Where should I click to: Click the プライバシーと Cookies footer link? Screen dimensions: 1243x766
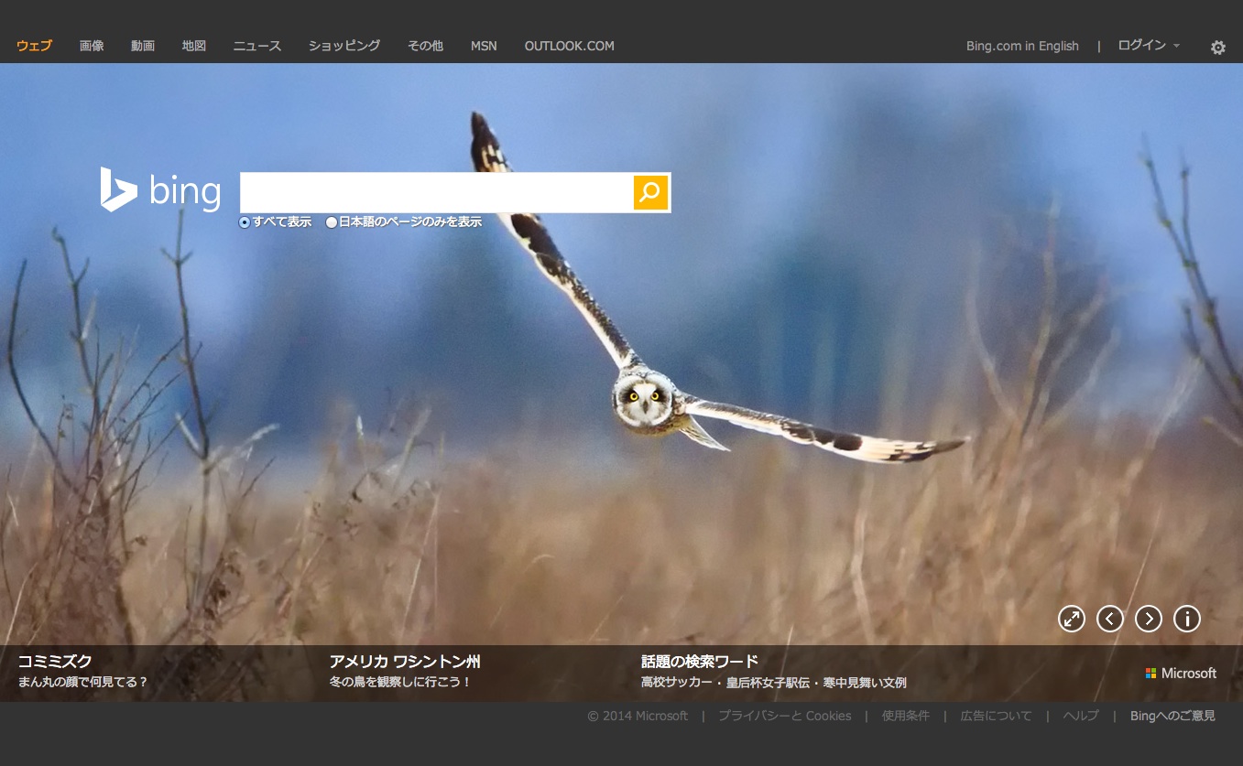tap(784, 716)
